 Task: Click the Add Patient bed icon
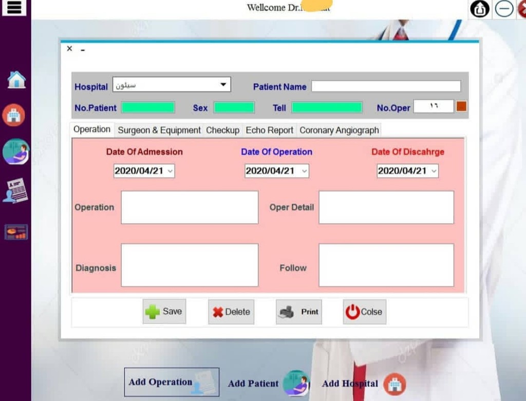tap(295, 383)
